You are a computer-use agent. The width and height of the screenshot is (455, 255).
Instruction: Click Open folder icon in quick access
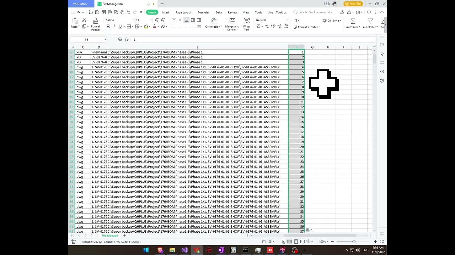[x=91, y=12]
